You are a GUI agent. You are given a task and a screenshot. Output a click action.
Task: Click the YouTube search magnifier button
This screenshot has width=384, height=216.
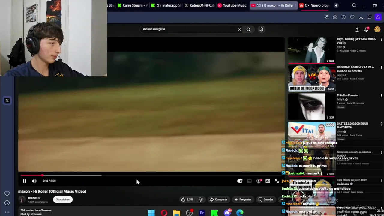pos(248,29)
